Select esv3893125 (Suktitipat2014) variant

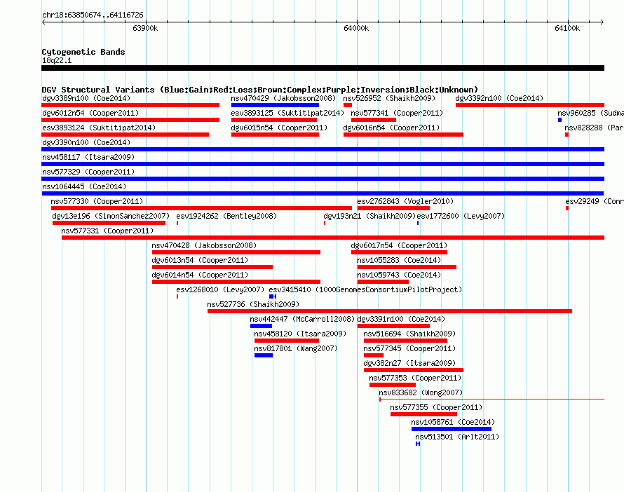(274, 120)
